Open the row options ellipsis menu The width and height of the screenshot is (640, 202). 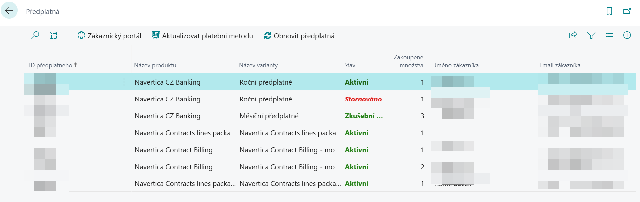pos(124,82)
